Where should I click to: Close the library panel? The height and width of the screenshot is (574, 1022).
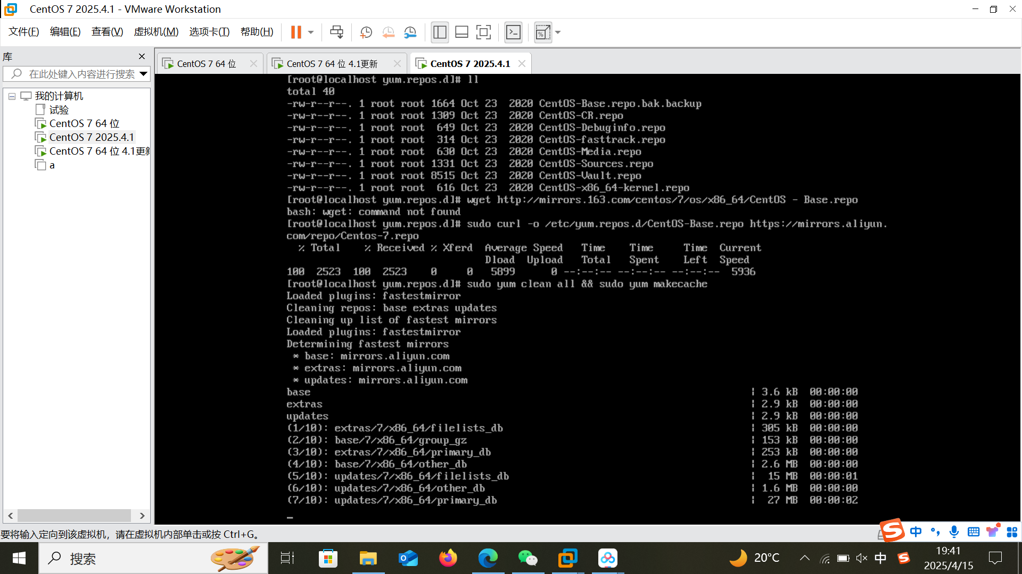tap(142, 56)
